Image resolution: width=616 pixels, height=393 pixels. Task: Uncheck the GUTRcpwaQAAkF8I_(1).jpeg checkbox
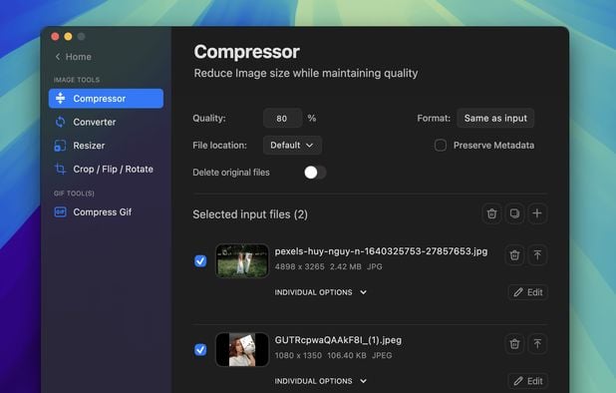click(200, 350)
